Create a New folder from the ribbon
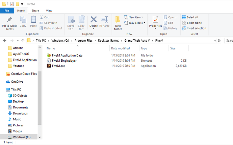This screenshot has height=145, width=233. (118, 23)
